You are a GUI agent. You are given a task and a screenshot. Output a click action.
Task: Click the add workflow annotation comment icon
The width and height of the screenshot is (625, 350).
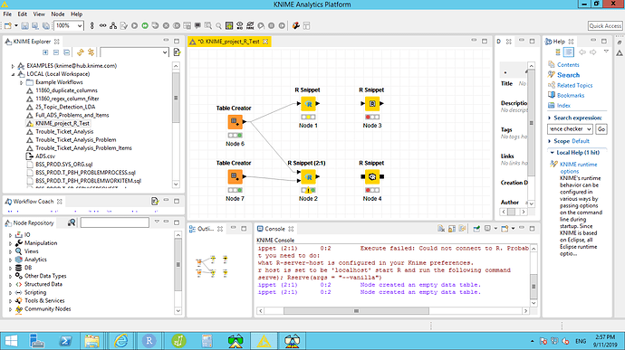pyautogui.click(x=197, y=25)
